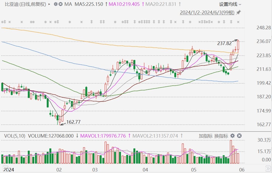Image resolution: width=272 pixels, height=173 pixels.
Task: Click the 换指标 button
Action: [x=221, y=136]
